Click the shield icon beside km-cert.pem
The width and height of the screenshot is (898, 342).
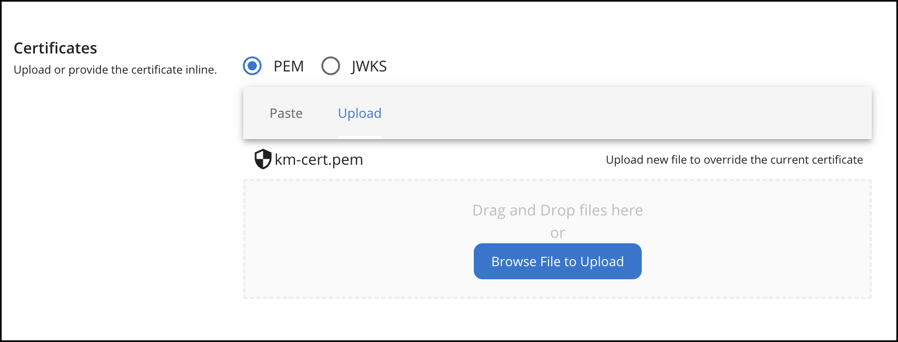(x=263, y=159)
